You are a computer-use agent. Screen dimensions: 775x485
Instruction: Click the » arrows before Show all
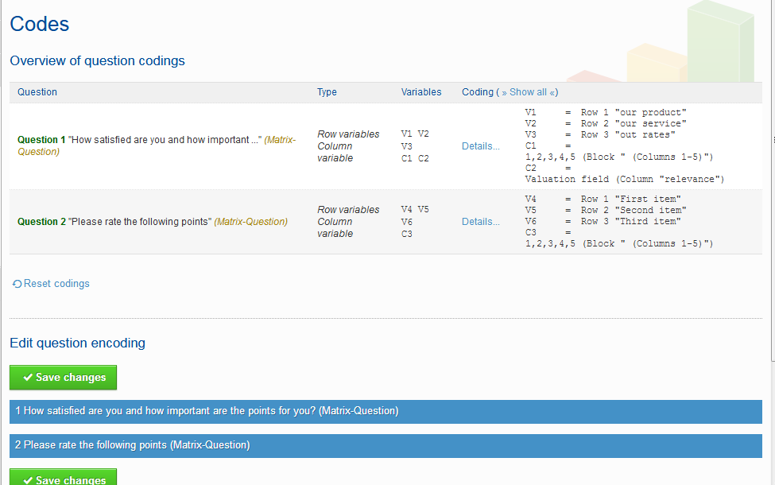click(504, 92)
